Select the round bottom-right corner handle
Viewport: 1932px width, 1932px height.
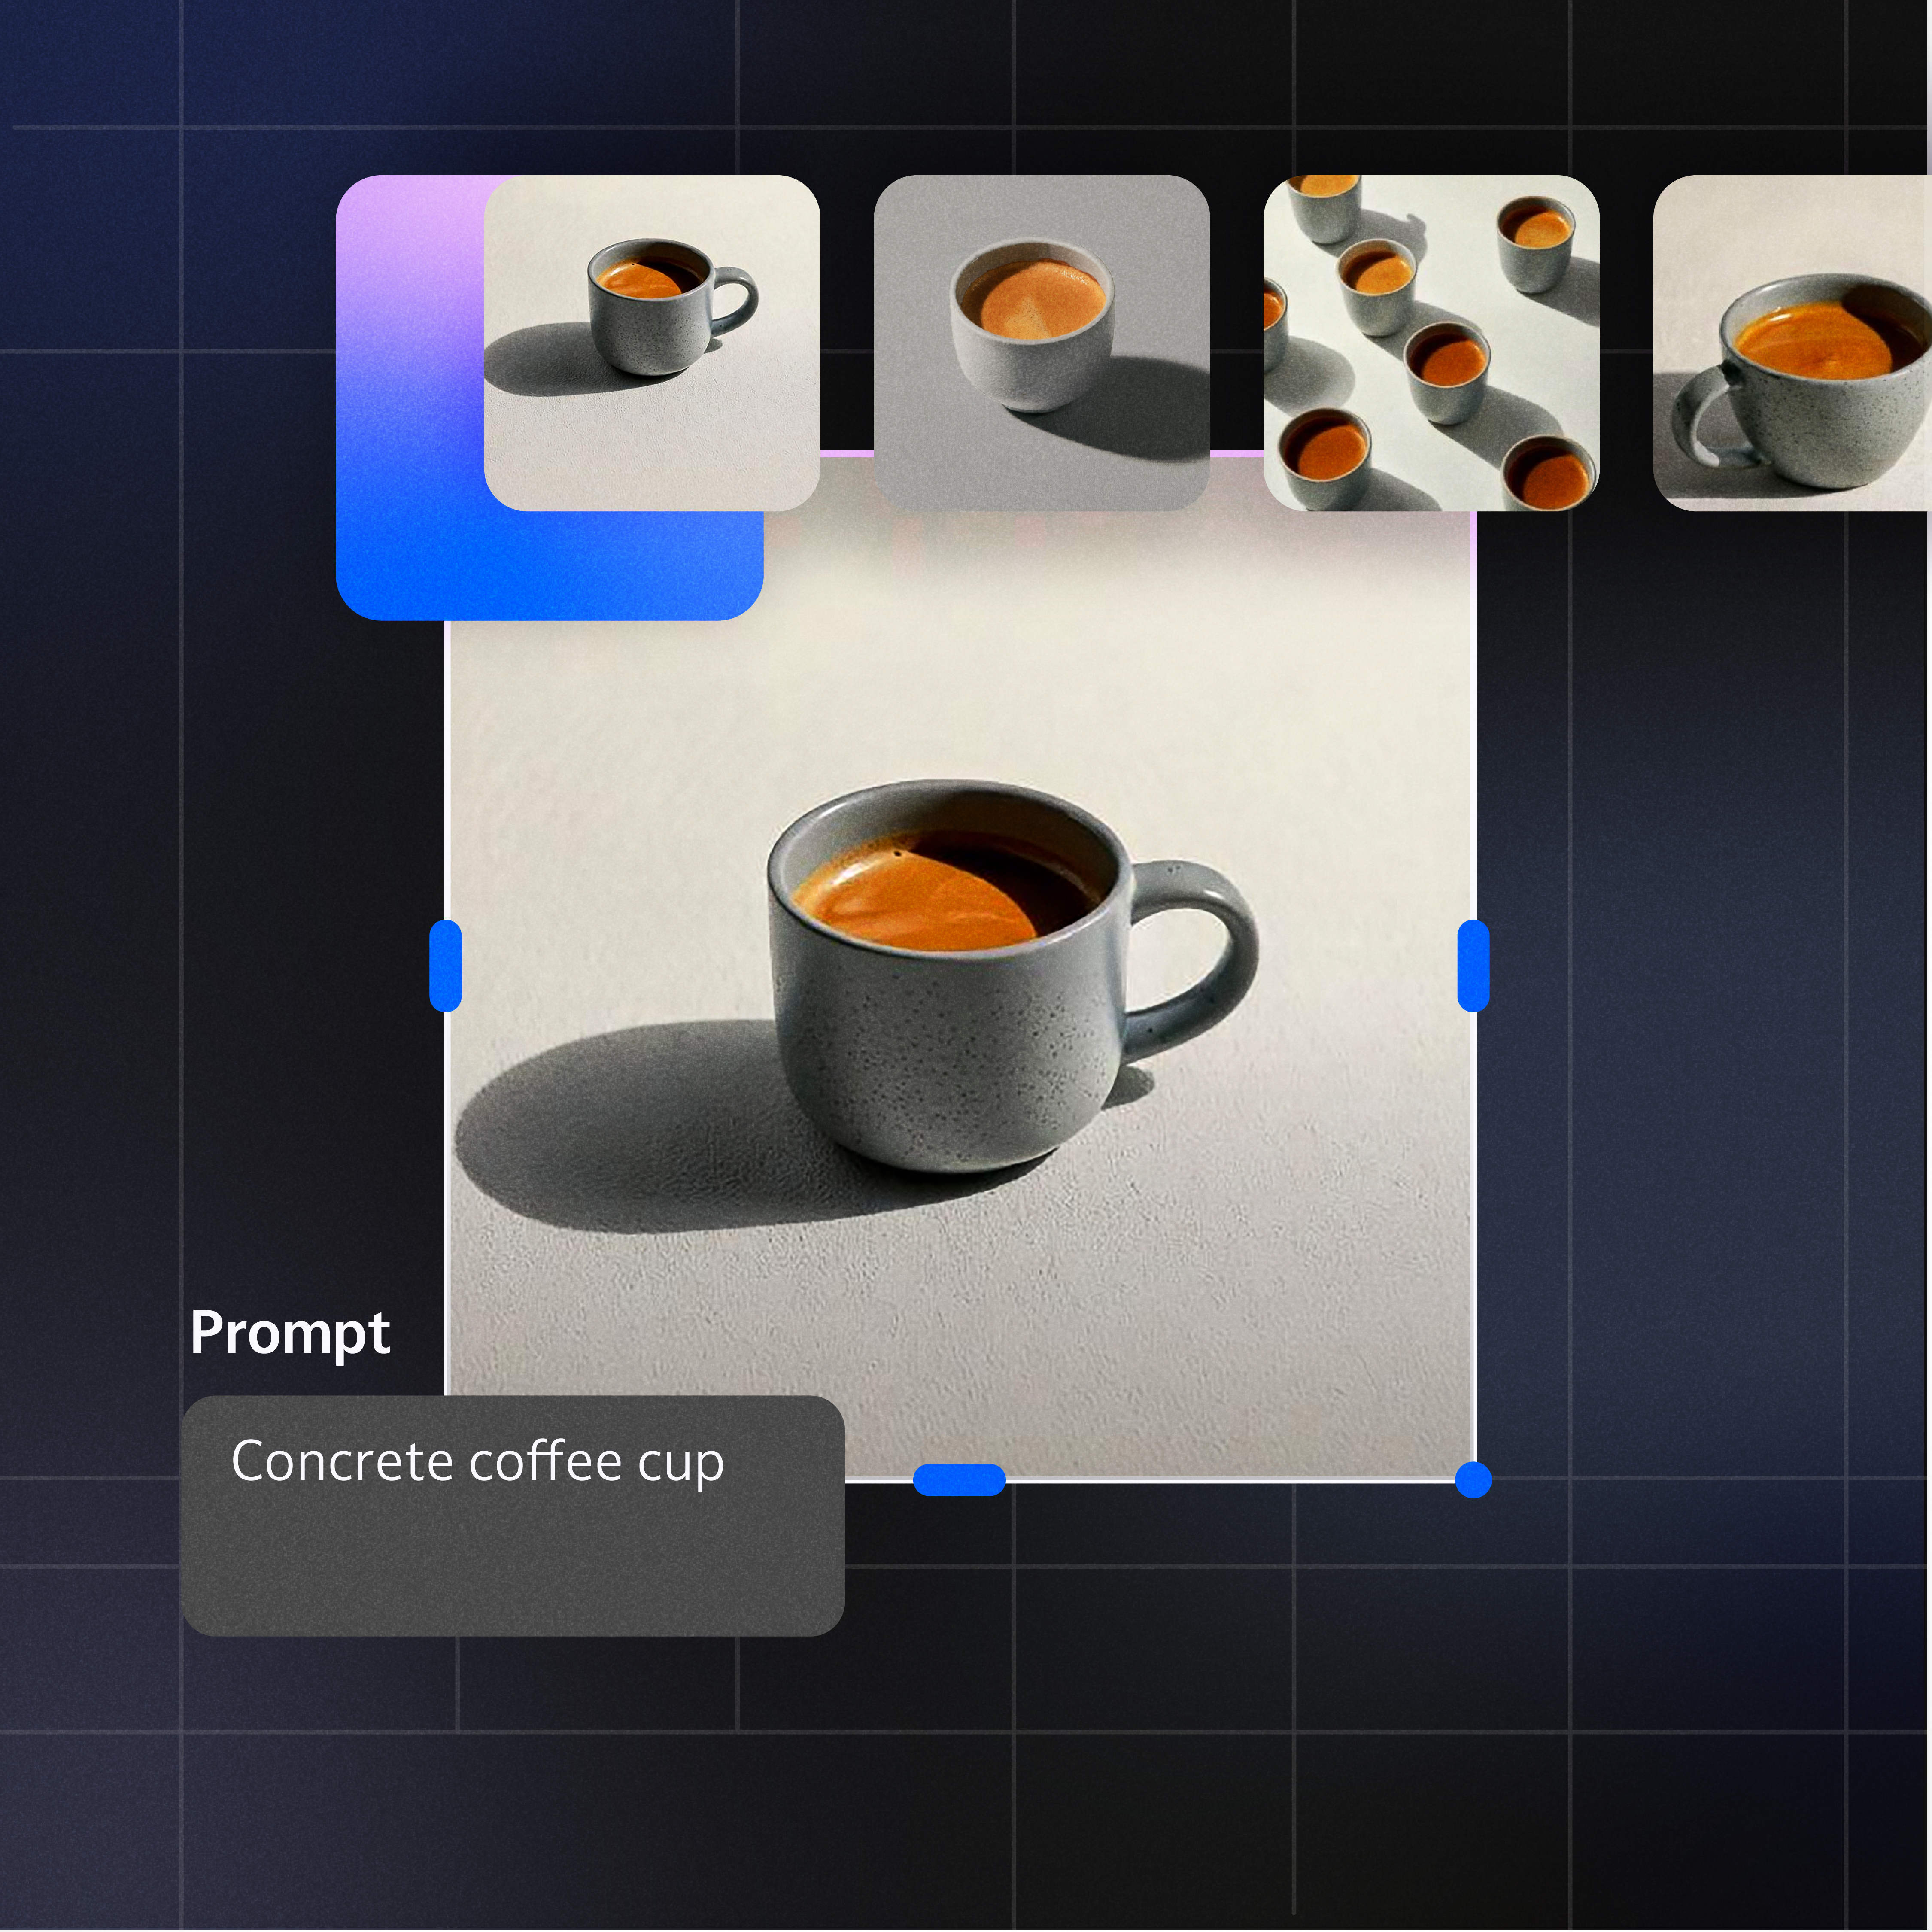coord(1473,1479)
